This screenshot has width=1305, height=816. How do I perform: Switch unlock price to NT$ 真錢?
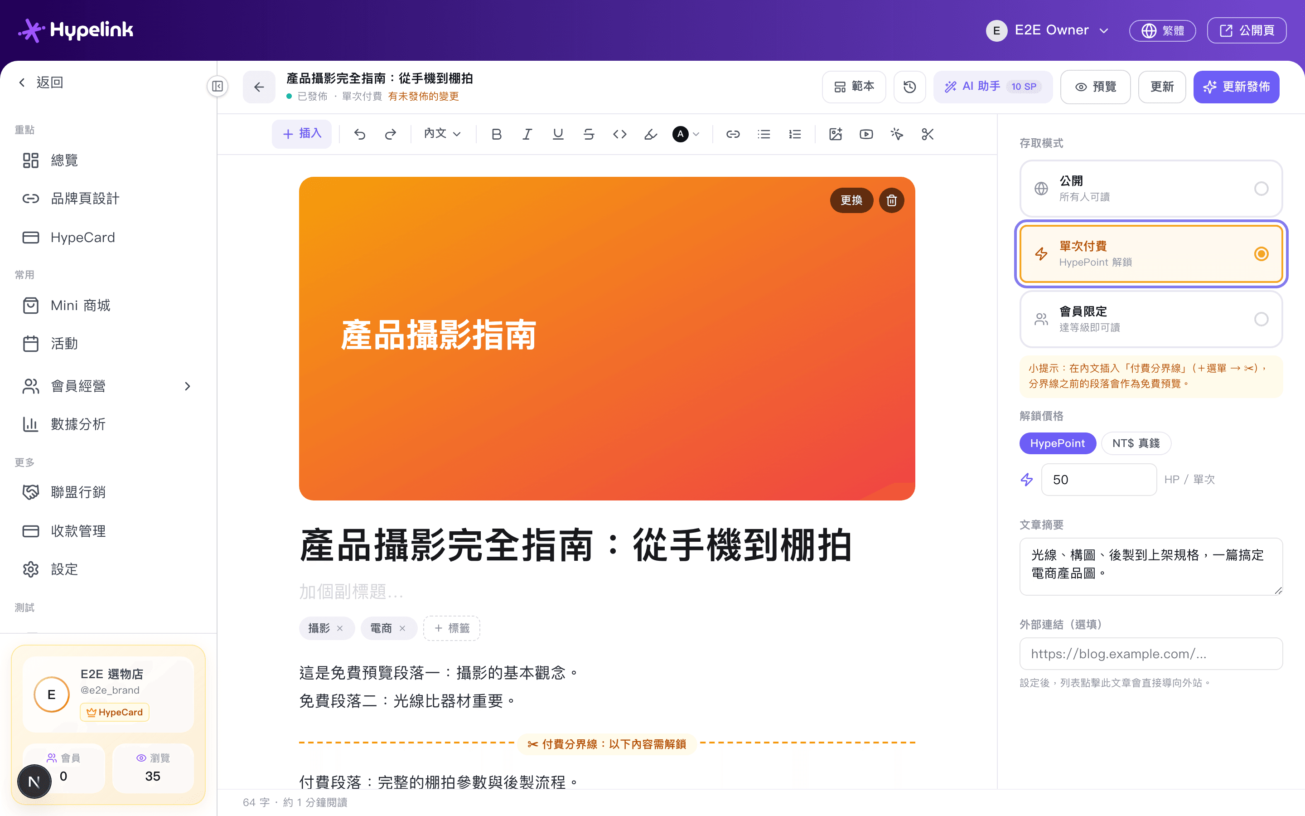click(x=1136, y=443)
